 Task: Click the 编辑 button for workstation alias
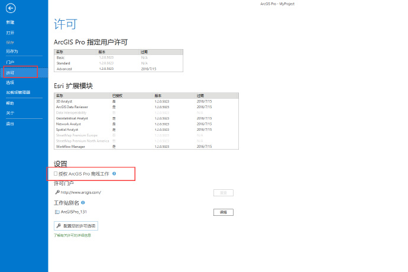coord(224,212)
